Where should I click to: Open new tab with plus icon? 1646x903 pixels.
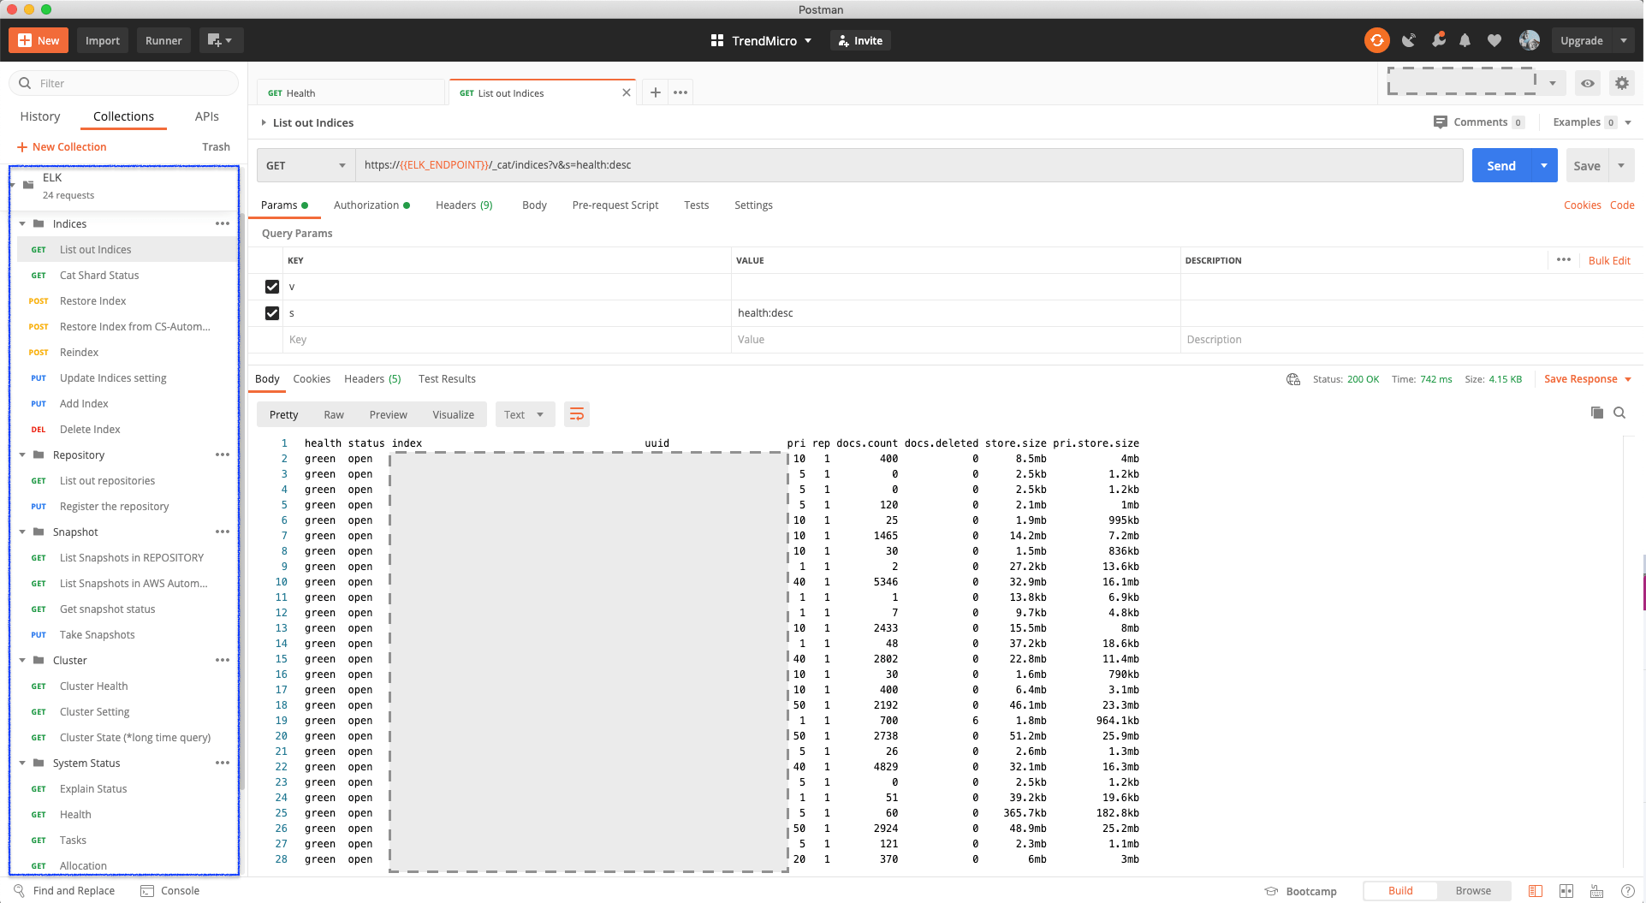click(x=655, y=92)
